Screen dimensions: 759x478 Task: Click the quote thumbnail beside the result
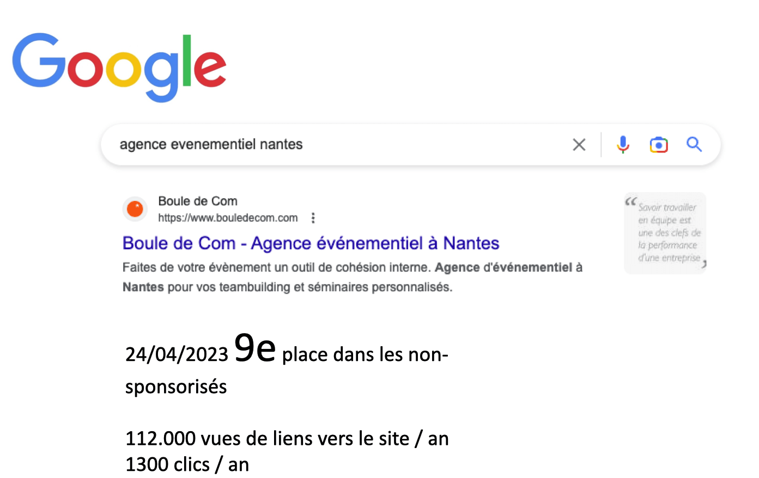665,232
